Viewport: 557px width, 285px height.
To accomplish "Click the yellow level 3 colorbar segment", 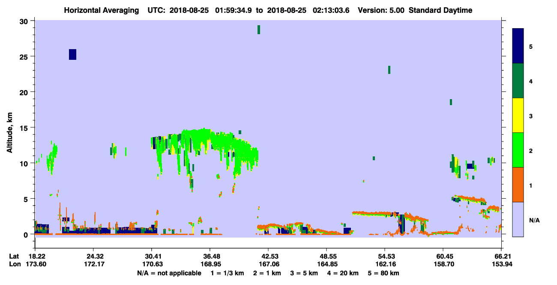I will tap(518, 115).
